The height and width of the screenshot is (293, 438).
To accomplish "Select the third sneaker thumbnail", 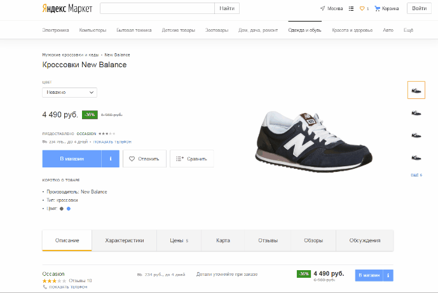I will click(x=416, y=136).
